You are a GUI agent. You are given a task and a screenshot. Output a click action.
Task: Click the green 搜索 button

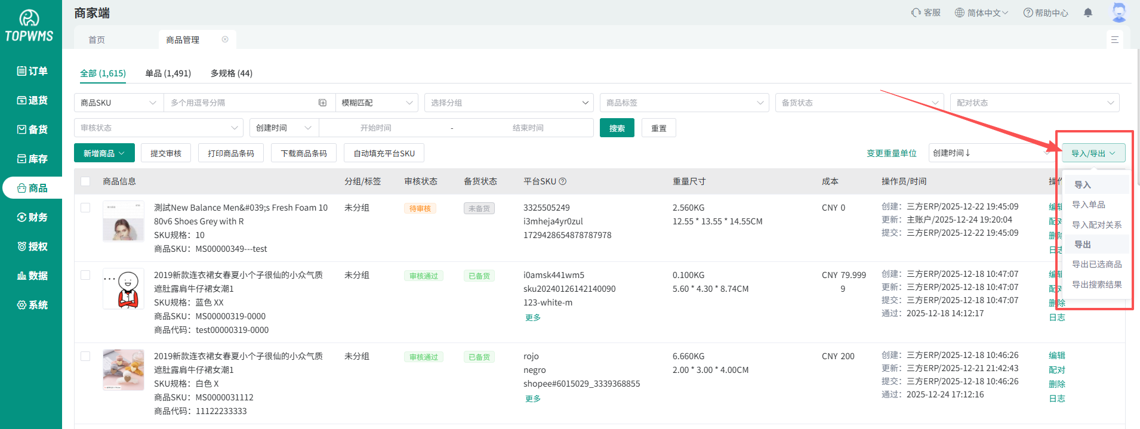(617, 128)
